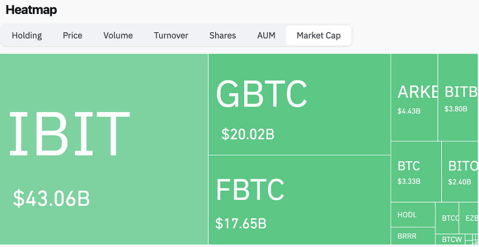Open the BTC $3.33B tile
The width and height of the screenshot is (479, 247).
coord(416,172)
